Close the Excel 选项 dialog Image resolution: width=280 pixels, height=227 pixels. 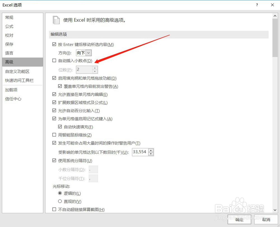point(272,5)
